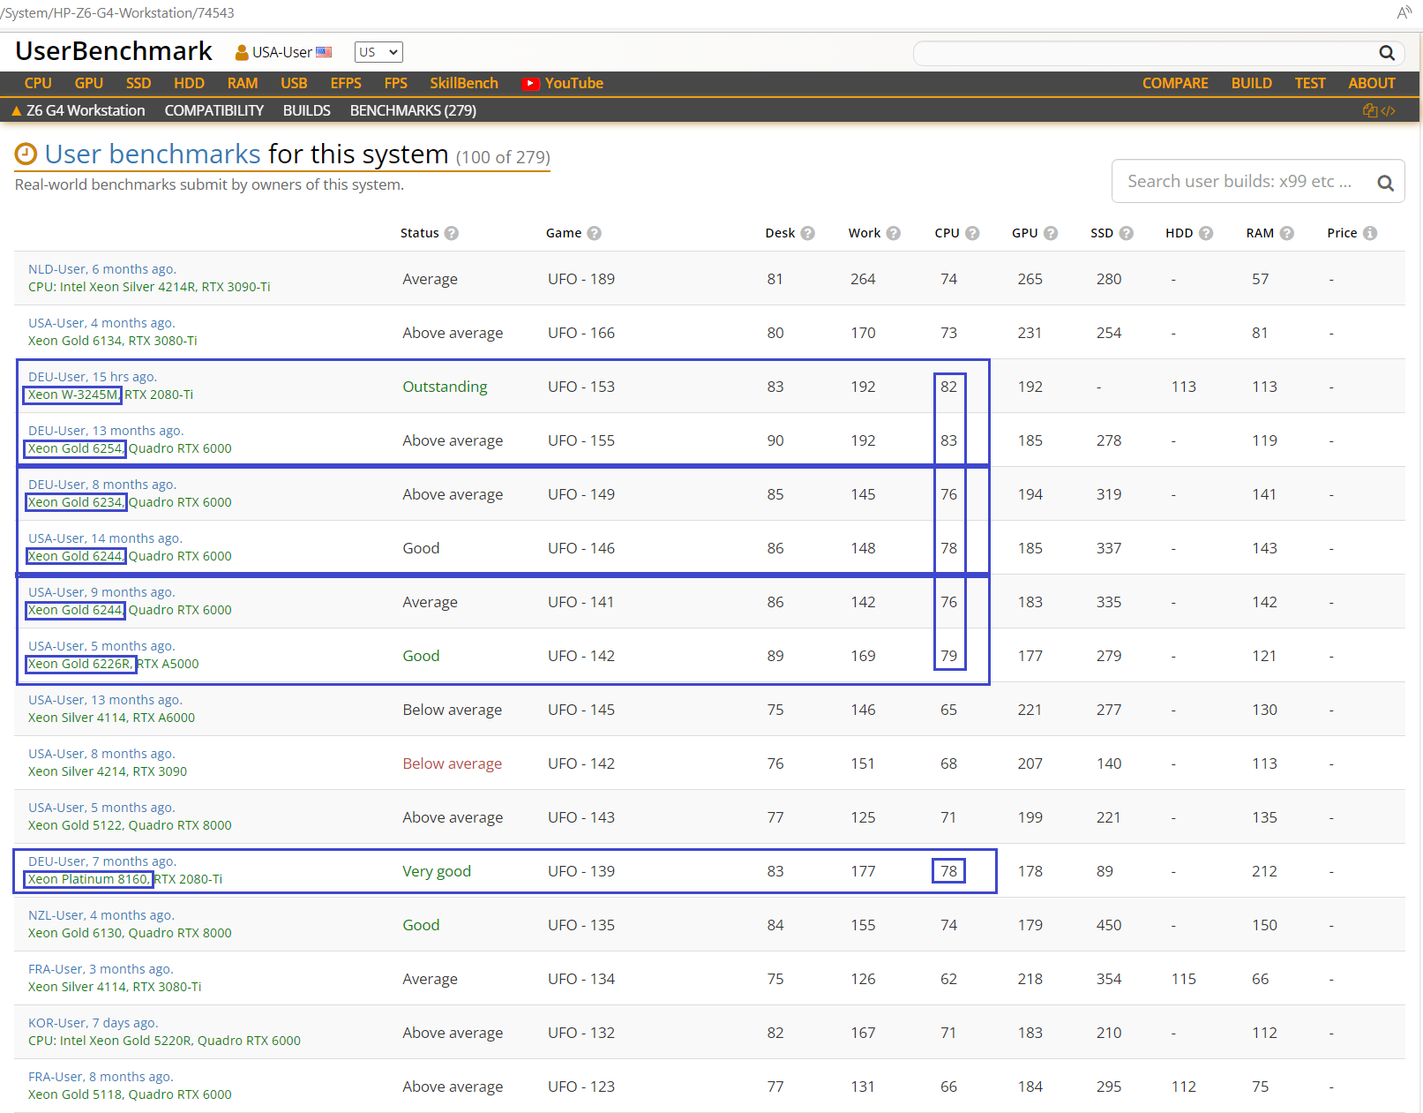This screenshot has height=1113, width=1423.
Task: Open USA-User, 14 months ago benchmark
Action: 105,538
